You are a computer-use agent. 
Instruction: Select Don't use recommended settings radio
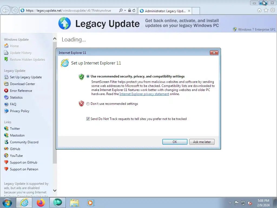[x=88, y=104]
